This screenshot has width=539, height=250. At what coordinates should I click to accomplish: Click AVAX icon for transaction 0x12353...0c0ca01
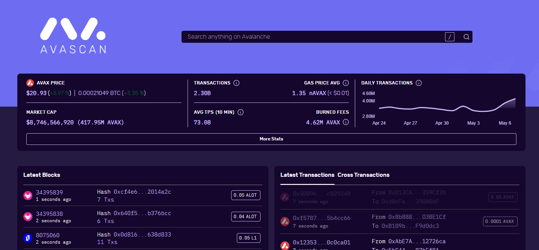tap(285, 246)
